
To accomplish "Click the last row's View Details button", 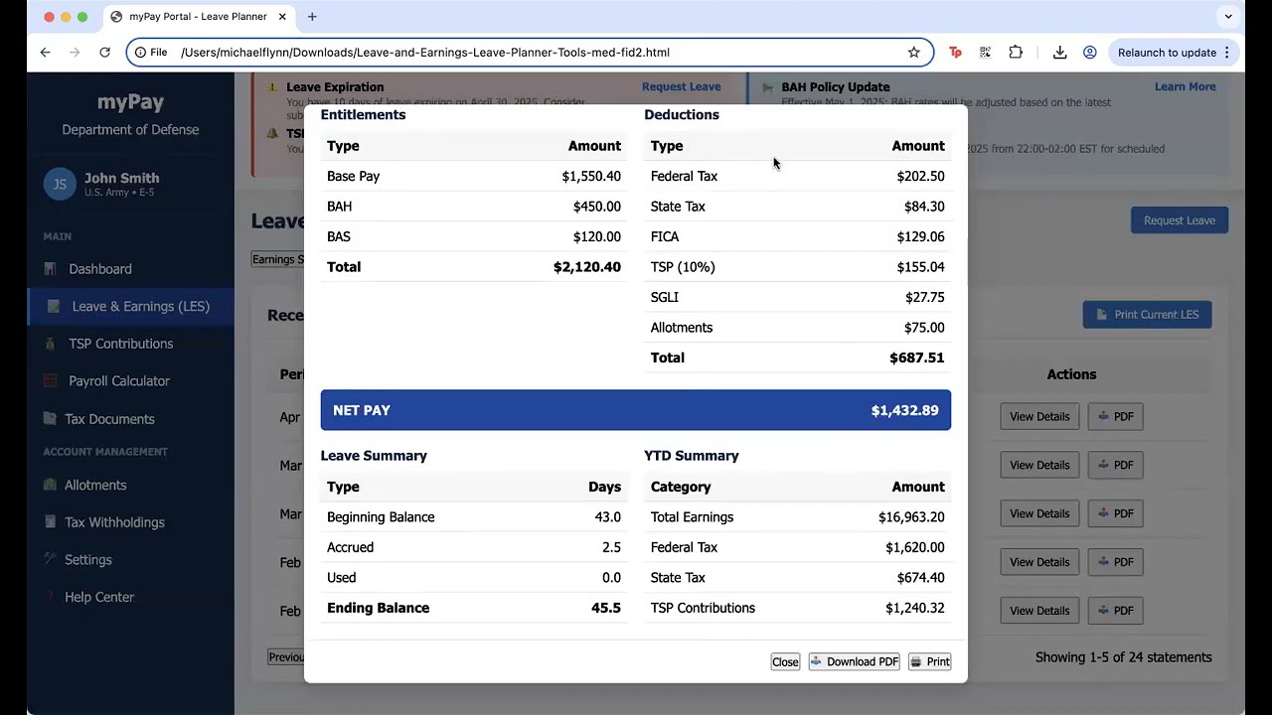I will 1039,611.
